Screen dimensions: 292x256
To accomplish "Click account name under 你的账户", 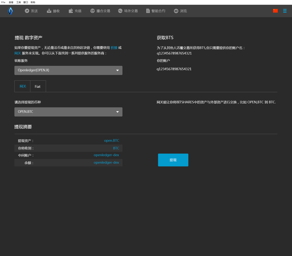I will click(174, 69).
